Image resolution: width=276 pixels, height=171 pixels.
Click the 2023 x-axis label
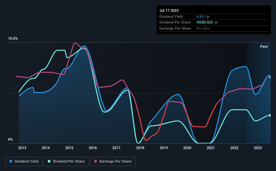[x=258, y=148]
